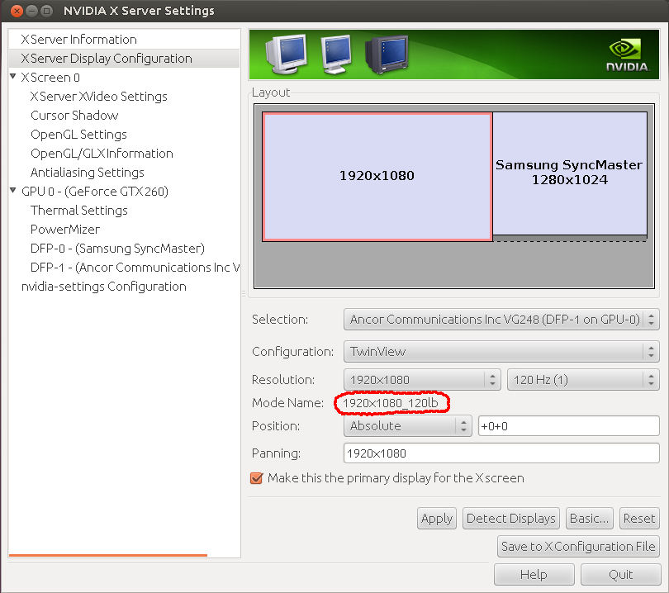Click the Reset button

click(639, 519)
